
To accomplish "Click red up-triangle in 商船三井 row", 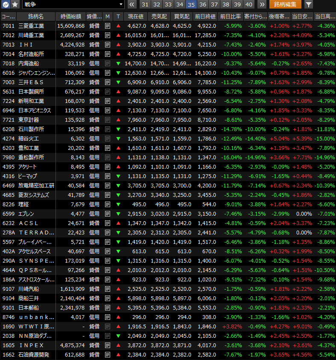I will [x=118, y=299].
